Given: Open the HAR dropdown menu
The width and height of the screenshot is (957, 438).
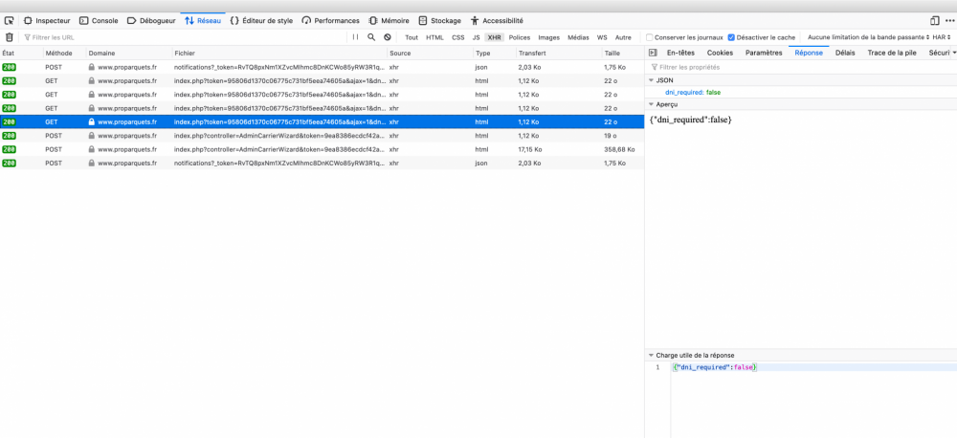Looking at the screenshot, I should [x=942, y=37].
